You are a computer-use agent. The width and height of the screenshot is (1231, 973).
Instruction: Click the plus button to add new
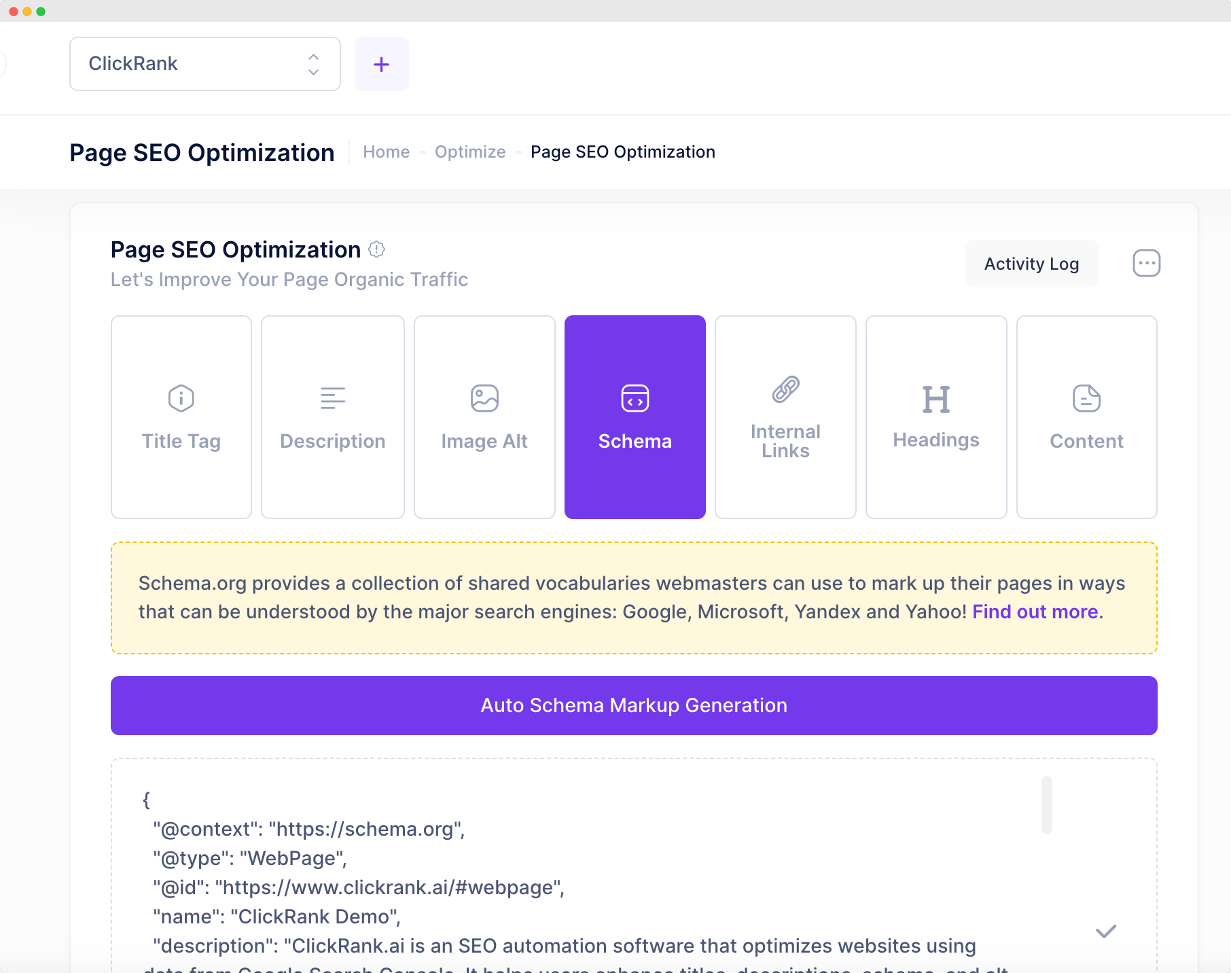381,63
